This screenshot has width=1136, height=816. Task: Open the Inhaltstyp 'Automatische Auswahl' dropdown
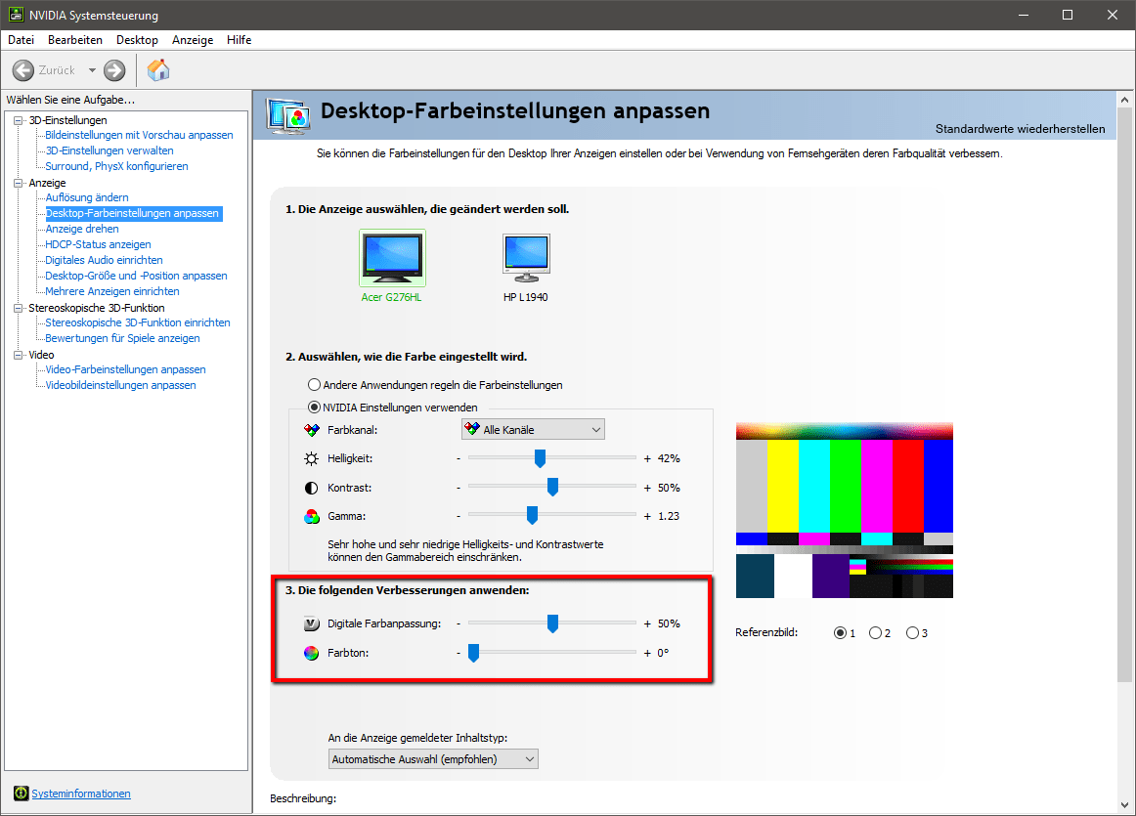tap(433, 758)
